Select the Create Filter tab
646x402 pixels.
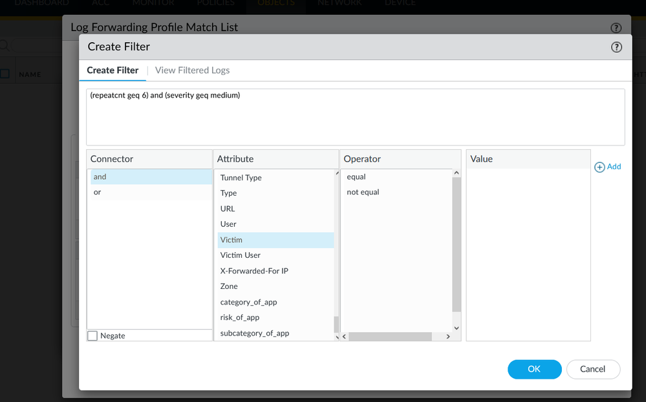(x=113, y=70)
